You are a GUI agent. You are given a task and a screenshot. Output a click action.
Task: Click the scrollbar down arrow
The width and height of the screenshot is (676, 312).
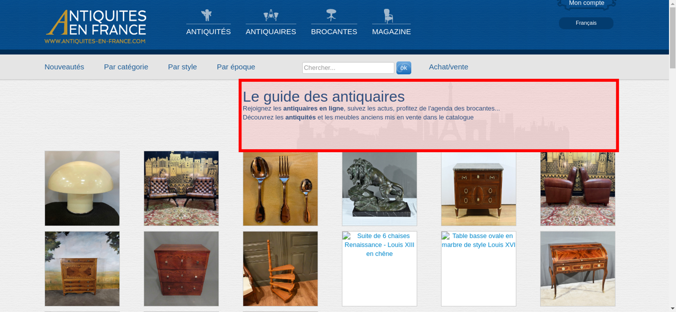point(672,308)
